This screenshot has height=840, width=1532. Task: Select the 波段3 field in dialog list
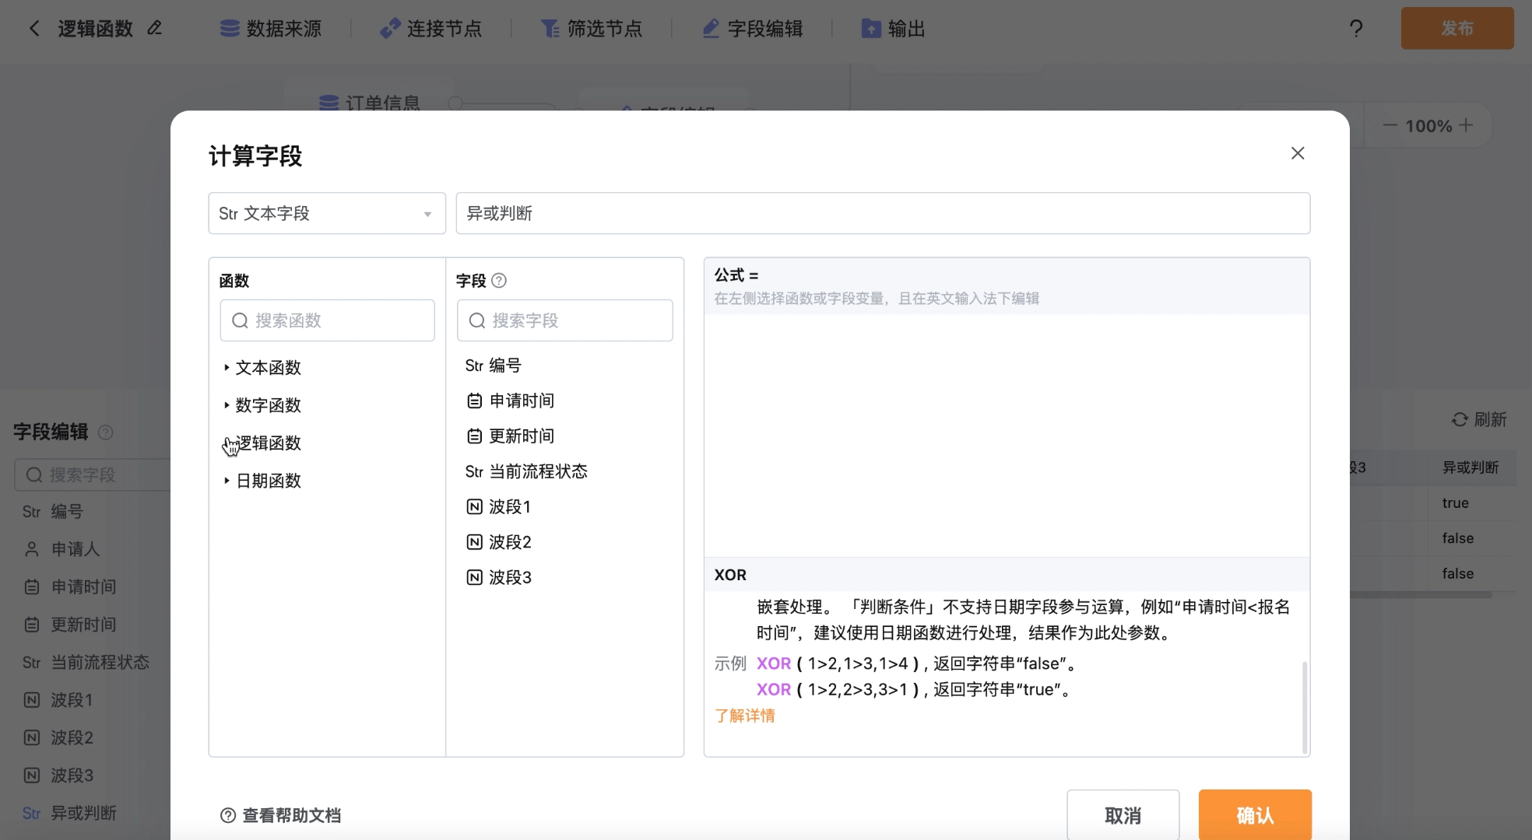[x=498, y=577]
